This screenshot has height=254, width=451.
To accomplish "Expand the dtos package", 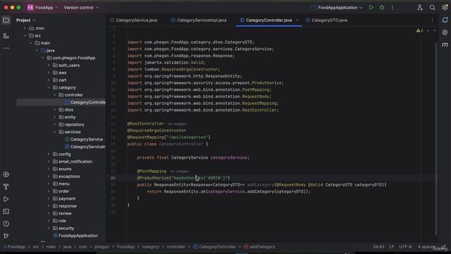I will [55, 110].
